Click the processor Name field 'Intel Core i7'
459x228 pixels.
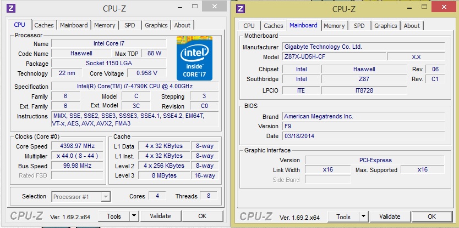coord(109,43)
